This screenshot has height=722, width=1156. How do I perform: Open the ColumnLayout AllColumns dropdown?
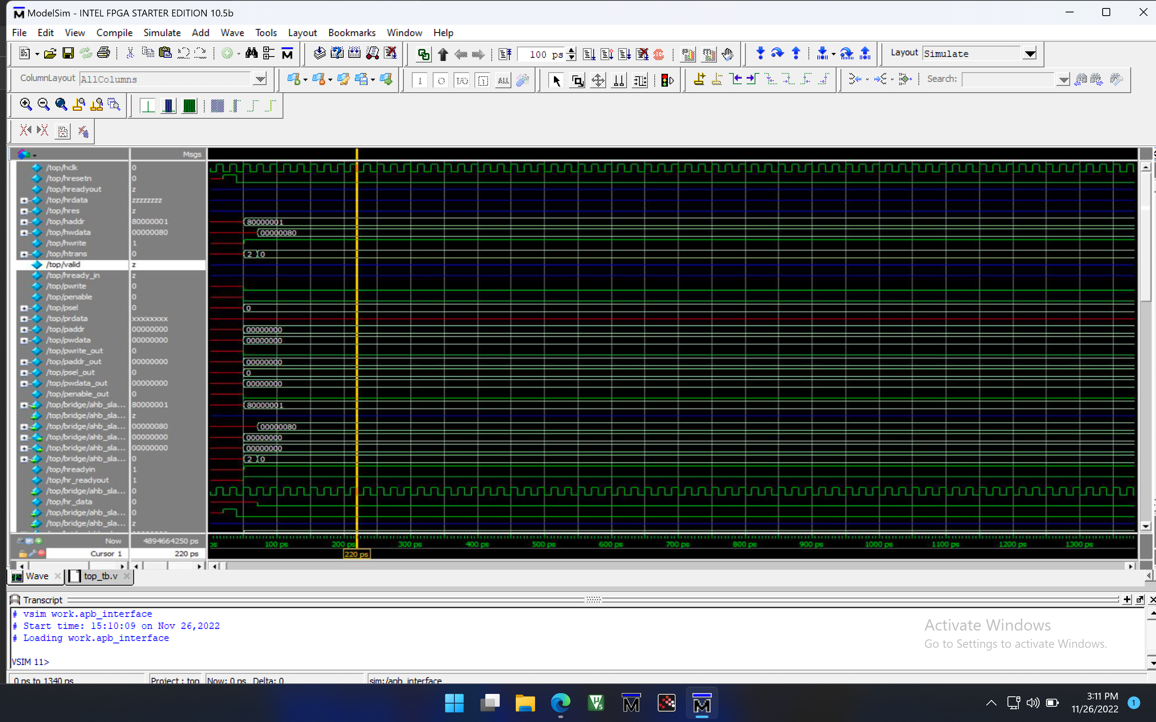pos(260,79)
